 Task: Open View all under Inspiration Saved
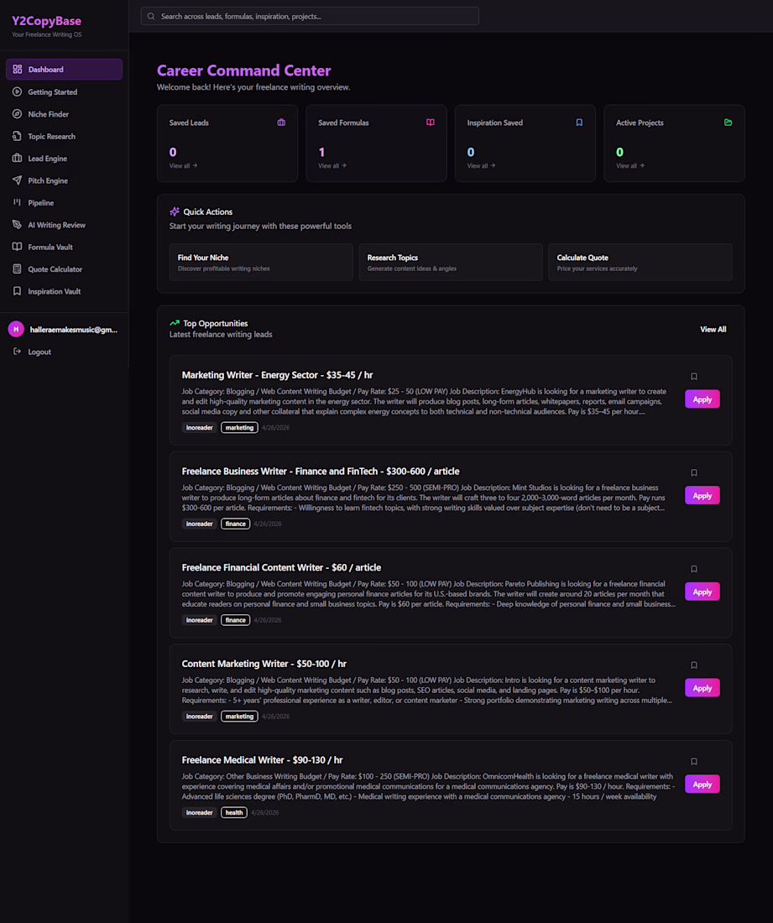[x=479, y=166]
